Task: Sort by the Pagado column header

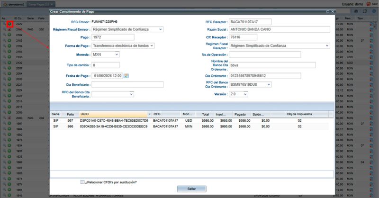Action: [240, 114]
